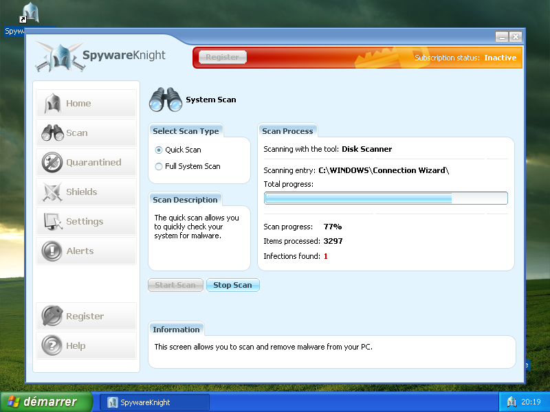This screenshot has width=550, height=412.
Task: Click the SpywareKnight helmet logo in header
Action: click(60, 57)
